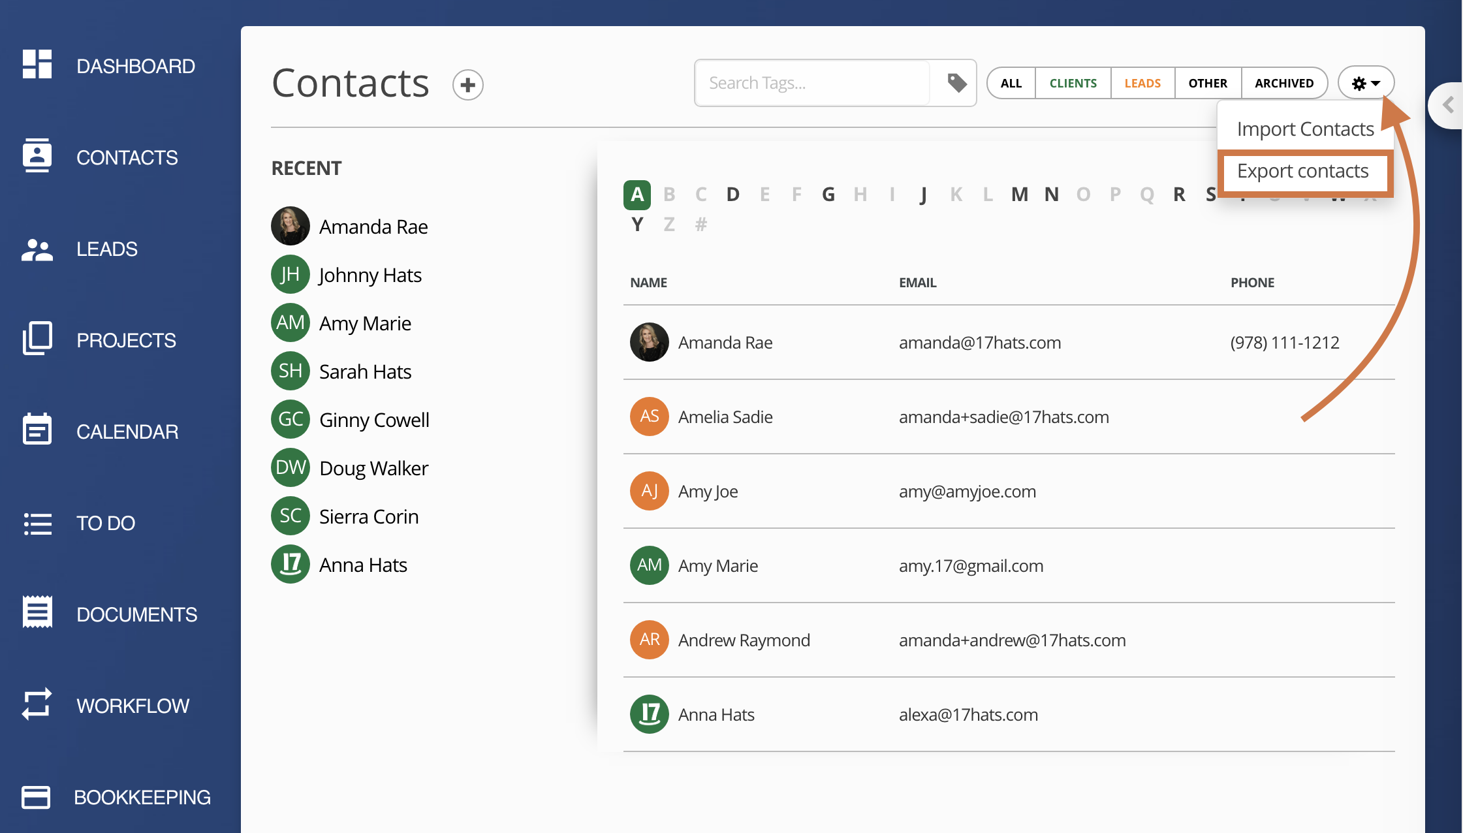Collapse the right side panel chevron
The height and width of the screenshot is (833, 1463).
coord(1448,104)
